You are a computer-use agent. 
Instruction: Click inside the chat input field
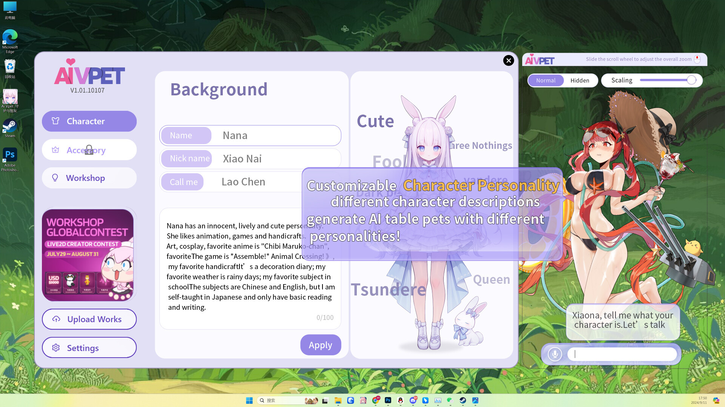pos(622,354)
